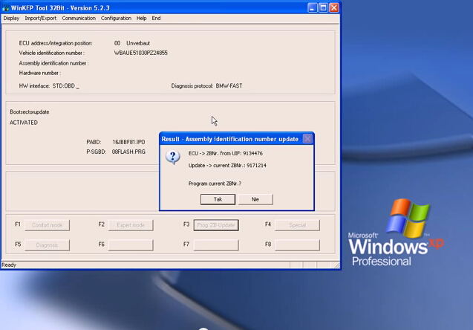Click the empty F6 button
Screen dimensions: 473x330
tap(131, 245)
